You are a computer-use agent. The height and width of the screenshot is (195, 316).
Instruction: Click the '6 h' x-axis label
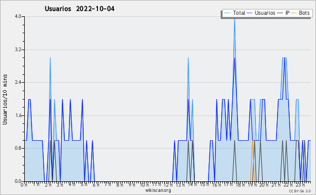[x=96, y=185]
